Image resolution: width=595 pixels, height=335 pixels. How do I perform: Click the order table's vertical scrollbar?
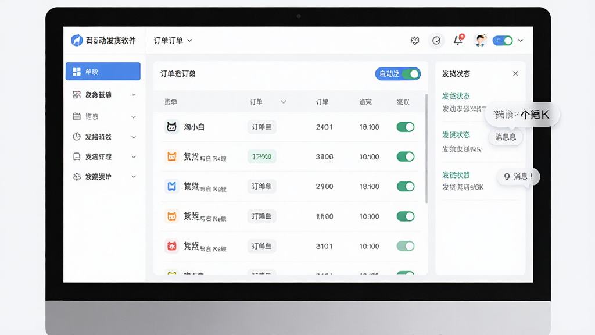[x=426, y=148]
